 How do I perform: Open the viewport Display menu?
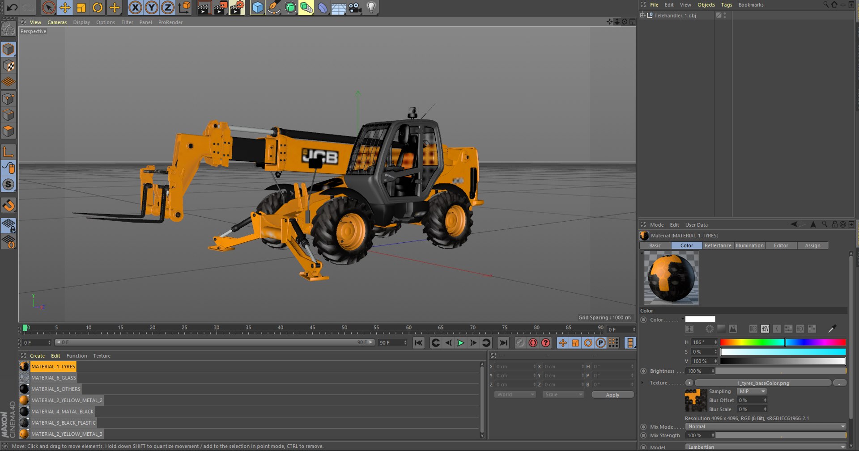click(x=81, y=22)
